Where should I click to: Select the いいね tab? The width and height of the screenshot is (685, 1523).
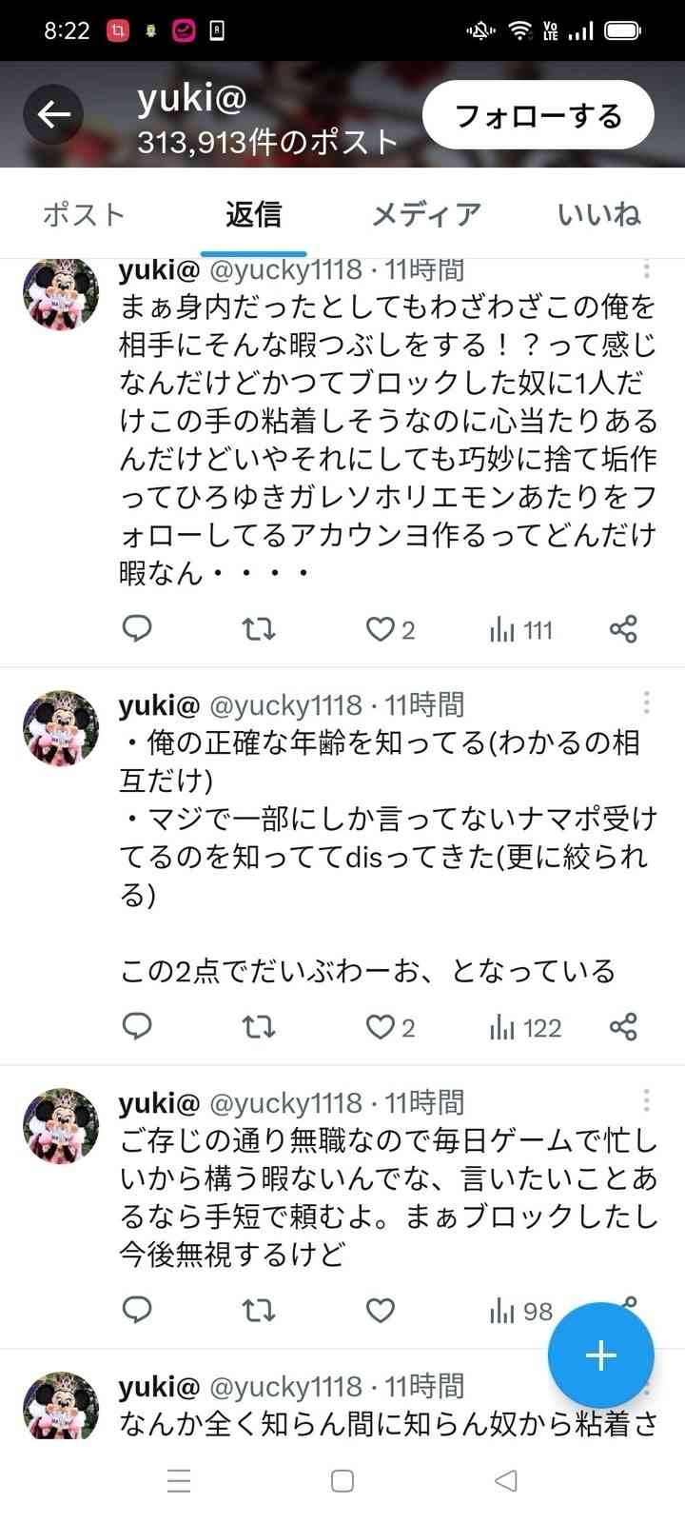click(598, 214)
